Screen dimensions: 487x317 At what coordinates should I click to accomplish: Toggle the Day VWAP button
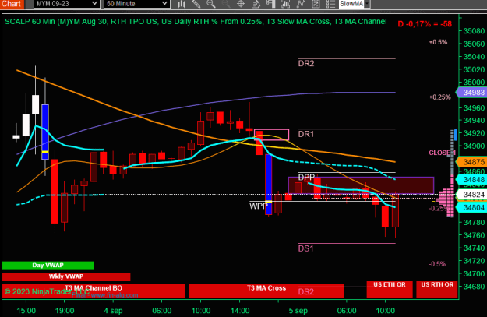pos(48,266)
